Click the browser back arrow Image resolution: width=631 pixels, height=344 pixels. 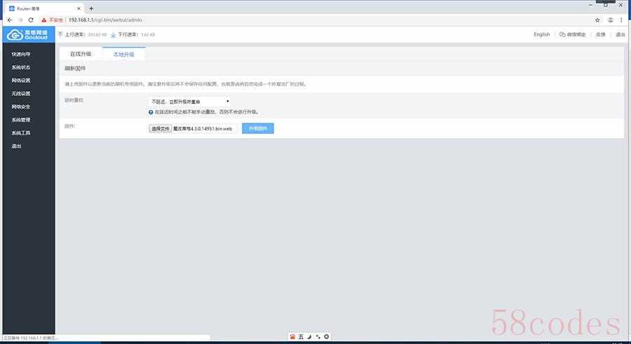click(x=9, y=20)
